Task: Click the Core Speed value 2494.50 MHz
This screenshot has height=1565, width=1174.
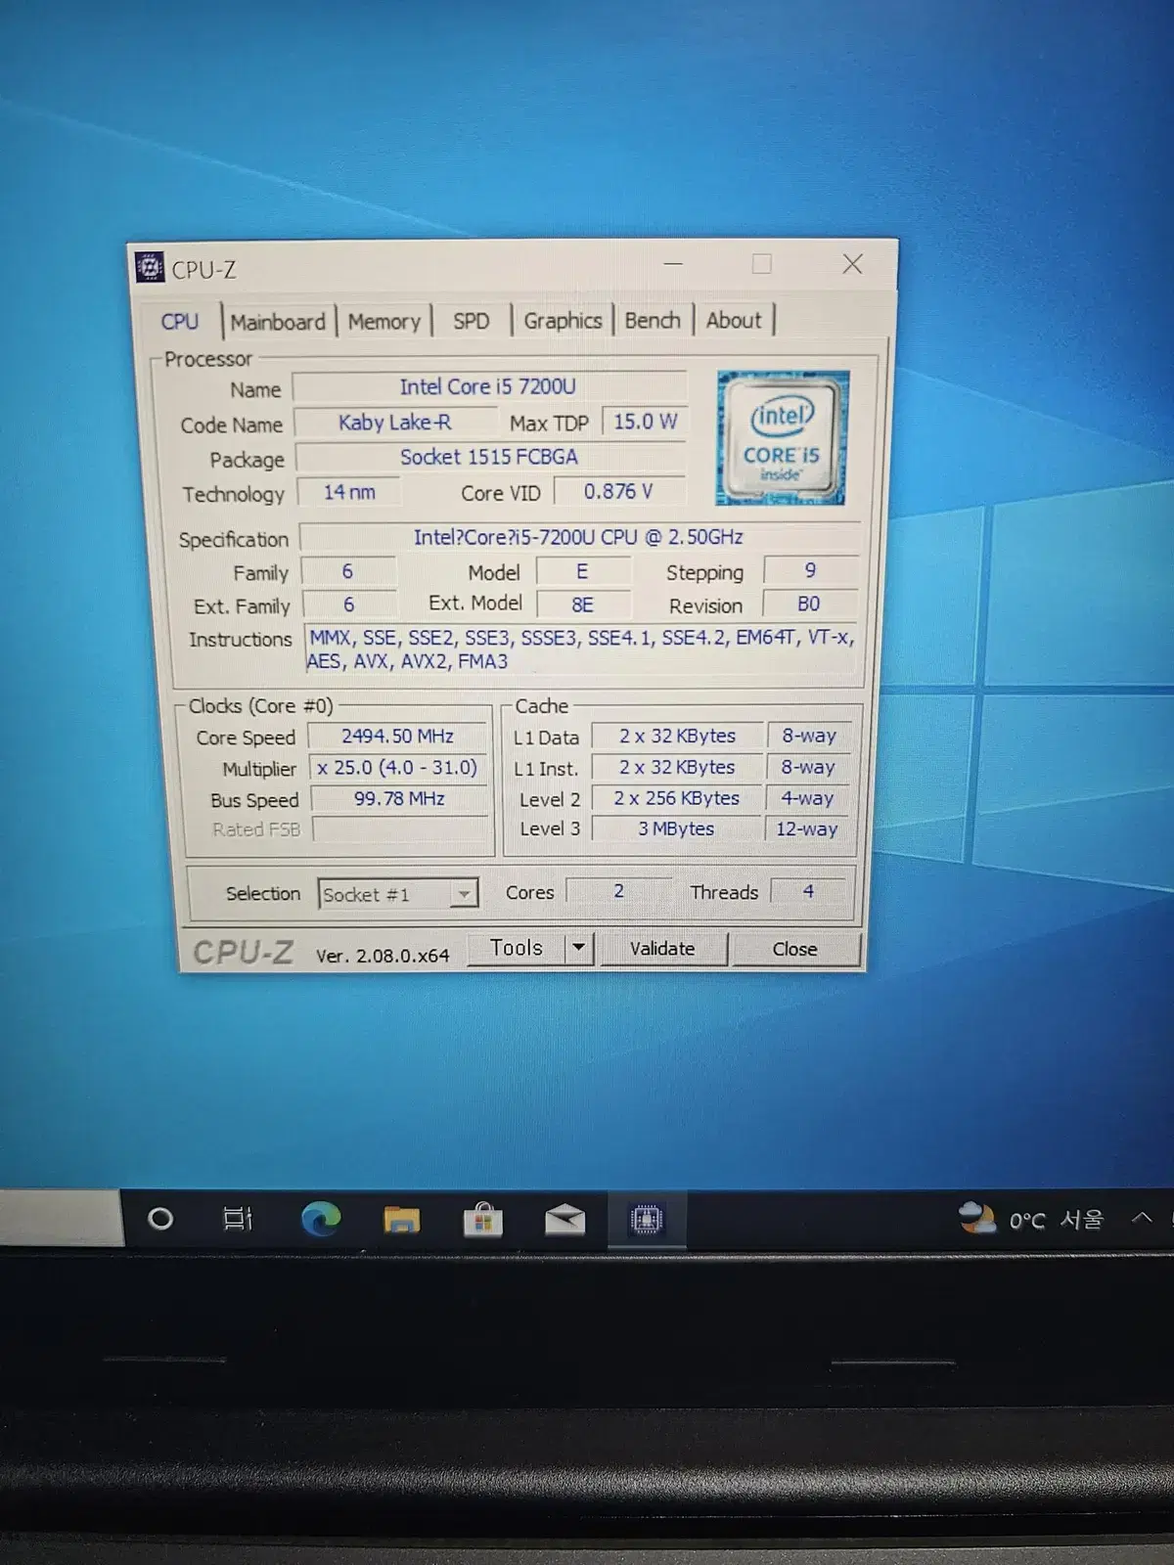Action: (x=397, y=736)
